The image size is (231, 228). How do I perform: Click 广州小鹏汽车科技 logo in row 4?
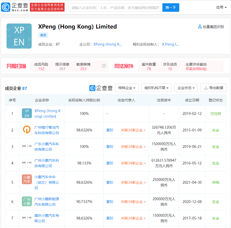[x=27, y=163]
